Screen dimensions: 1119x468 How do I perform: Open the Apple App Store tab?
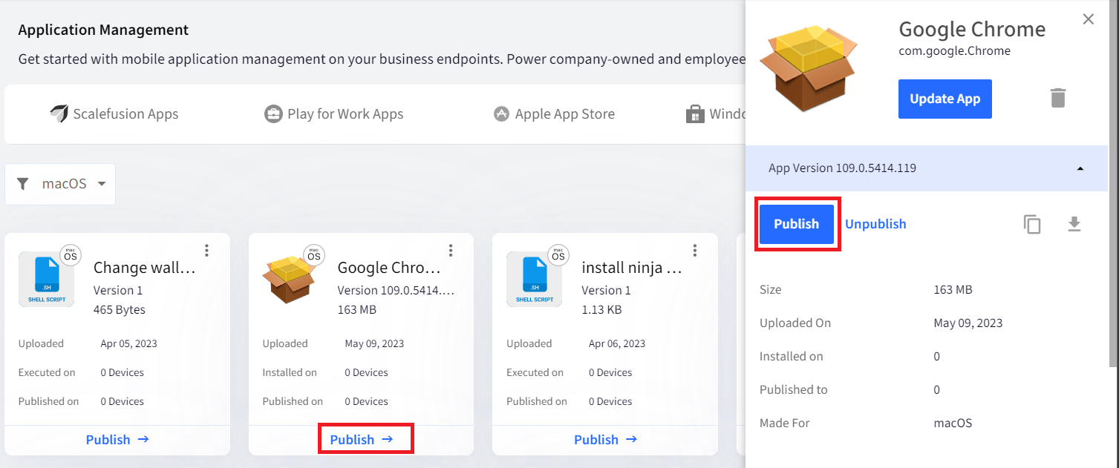(x=554, y=114)
